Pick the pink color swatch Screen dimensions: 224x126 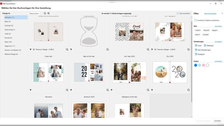[x=203, y=65]
